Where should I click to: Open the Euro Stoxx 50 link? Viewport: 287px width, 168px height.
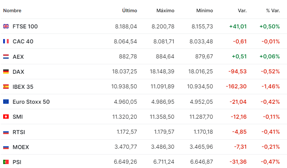coord(31,102)
